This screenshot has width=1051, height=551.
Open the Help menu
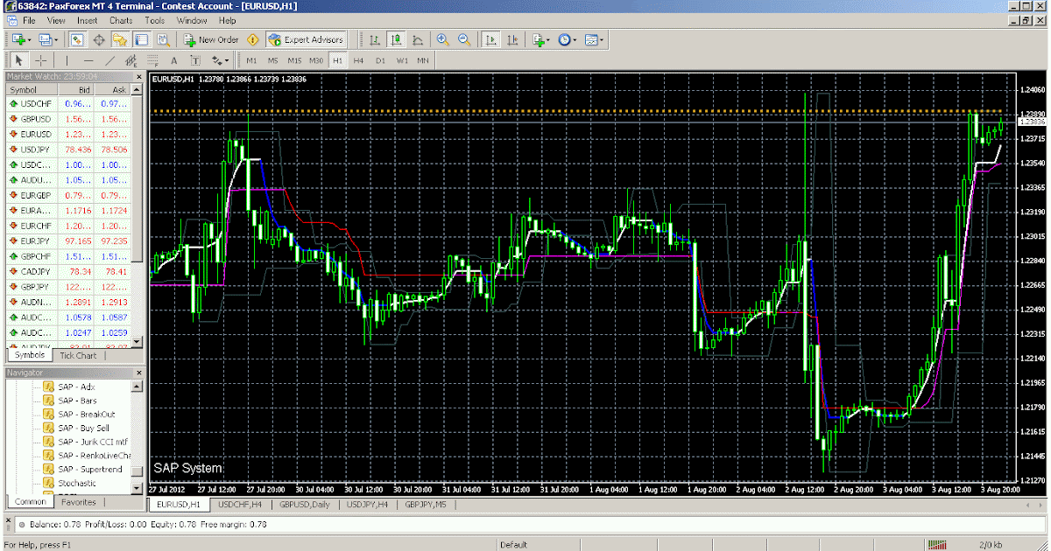pos(228,19)
